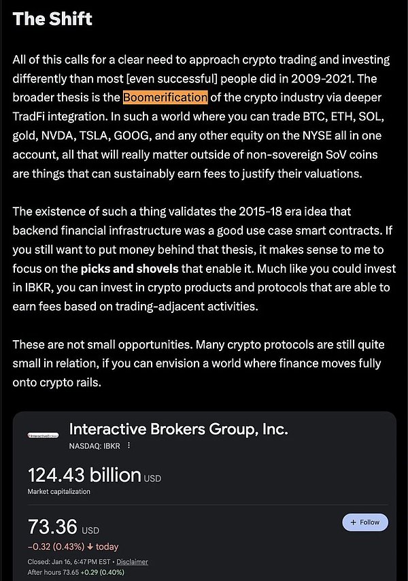Click the Market capitalization label
This screenshot has width=408, height=581.
59,491
